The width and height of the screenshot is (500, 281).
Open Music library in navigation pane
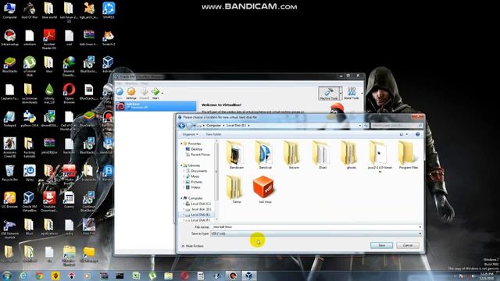pos(193,176)
